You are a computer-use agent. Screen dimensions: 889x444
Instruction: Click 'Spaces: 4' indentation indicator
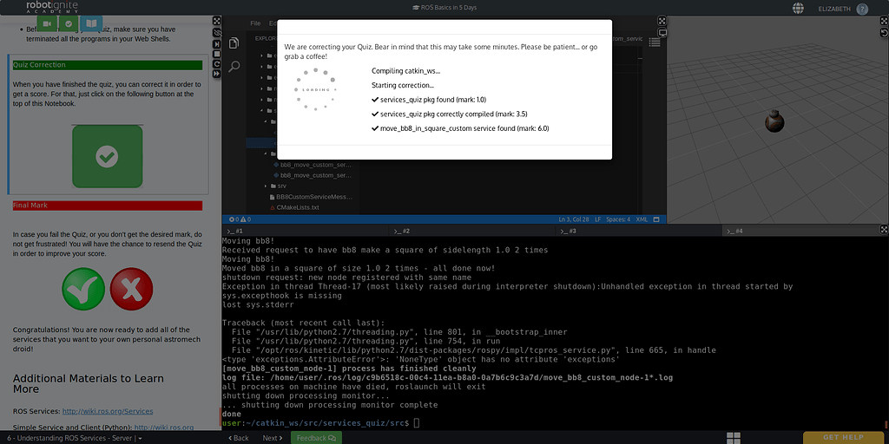[x=618, y=219]
